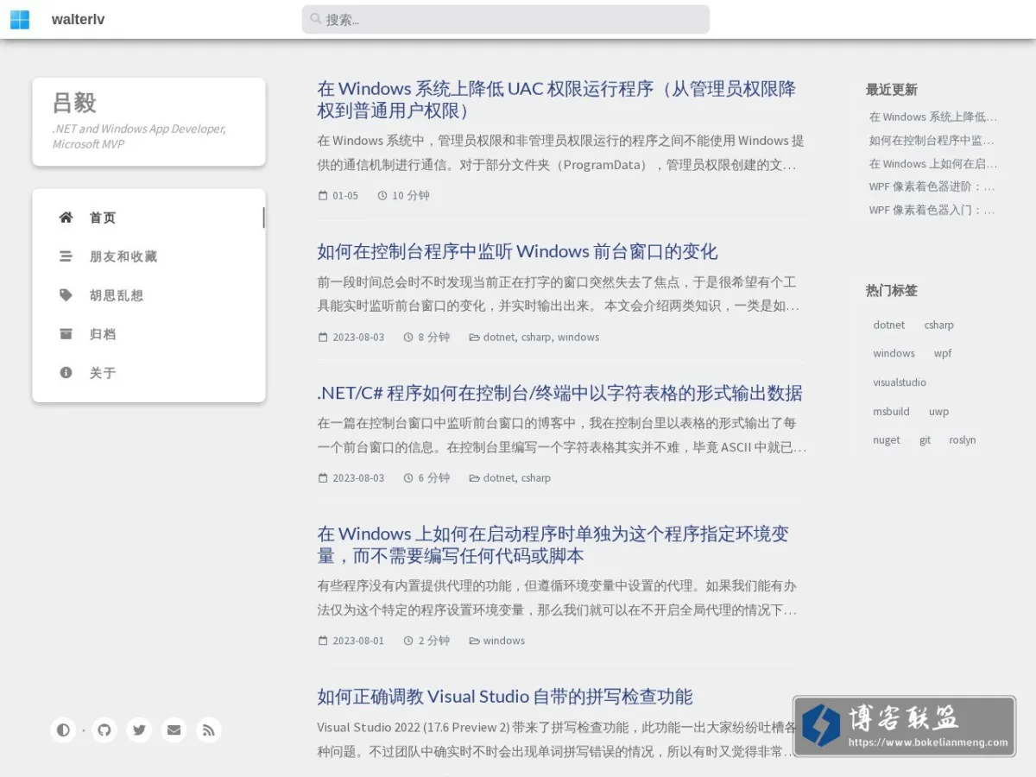Open the 吕毅 profile name
Viewport: 1036px width, 777px height.
coord(74,103)
